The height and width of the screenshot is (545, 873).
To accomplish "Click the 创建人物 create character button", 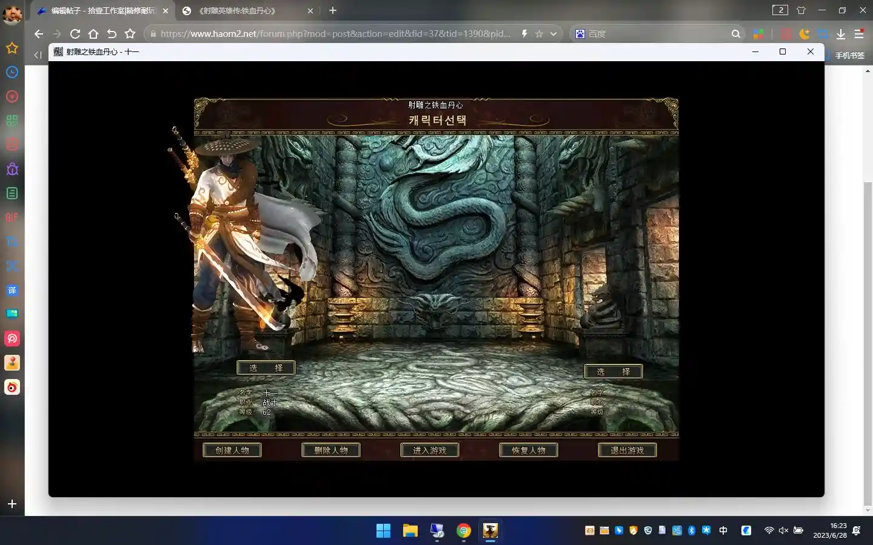I will tap(232, 450).
